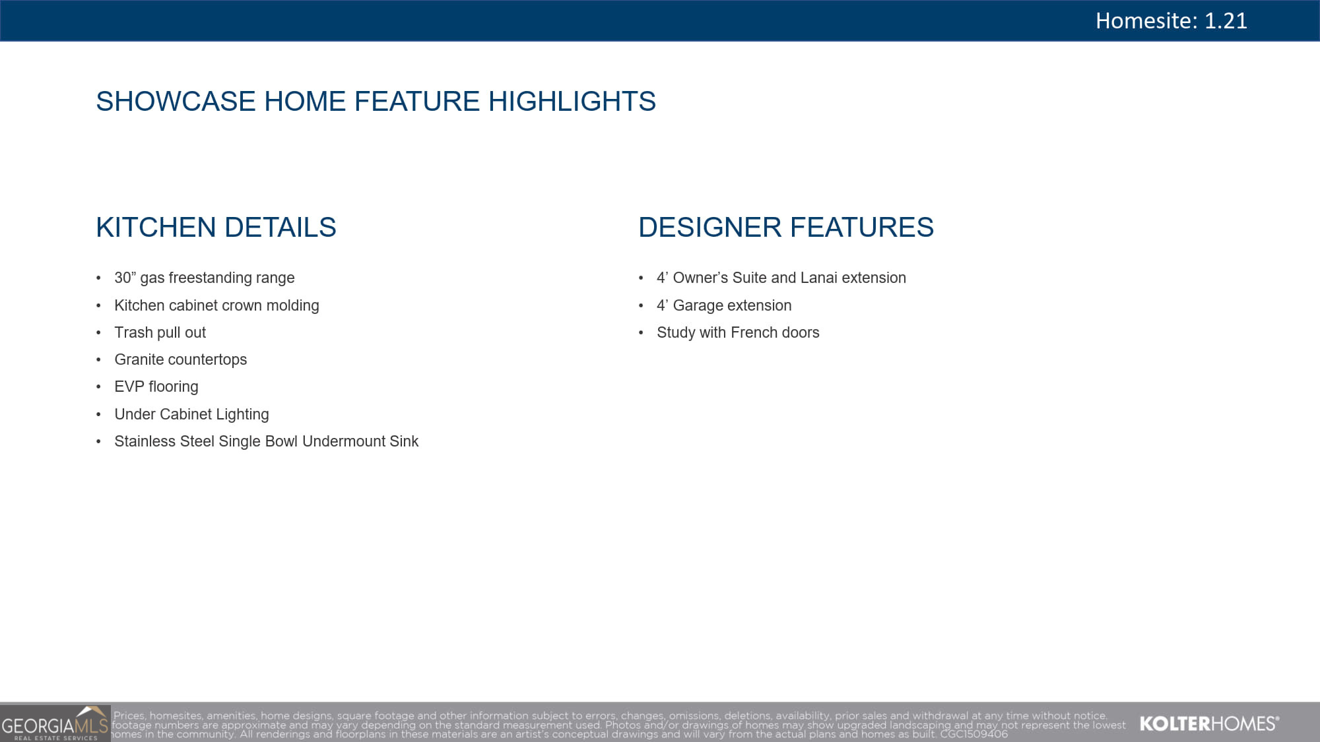Select the 'EVP flooring' bullet
The width and height of the screenshot is (1320, 742).
click(156, 386)
